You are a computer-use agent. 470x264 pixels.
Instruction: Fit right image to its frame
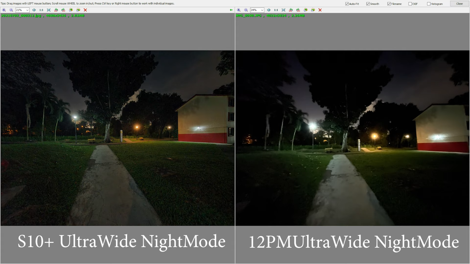(284, 10)
